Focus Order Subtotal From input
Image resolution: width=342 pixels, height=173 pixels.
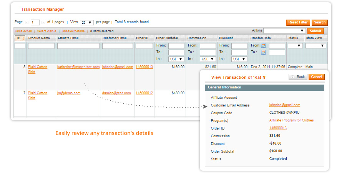(x=176, y=46)
